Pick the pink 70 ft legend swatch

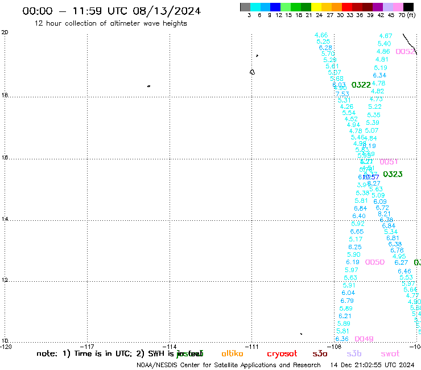coord(398,7)
